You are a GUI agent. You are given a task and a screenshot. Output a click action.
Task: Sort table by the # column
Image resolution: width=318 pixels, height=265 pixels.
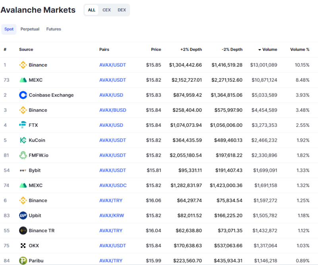click(5, 50)
